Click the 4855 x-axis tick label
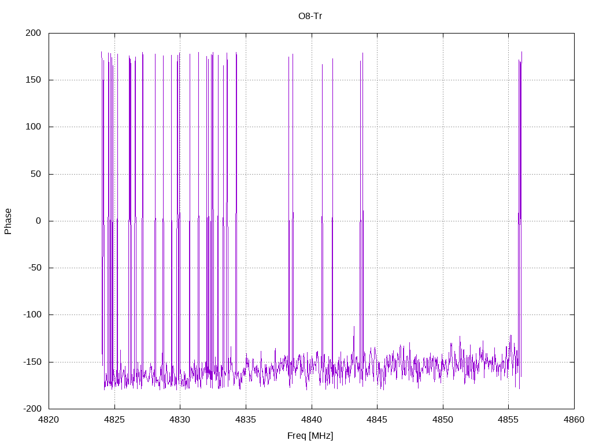This screenshot has height=444, width=592. (509, 420)
